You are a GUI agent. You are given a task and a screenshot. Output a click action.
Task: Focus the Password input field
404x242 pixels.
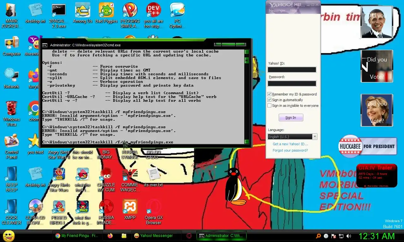tap(292, 84)
